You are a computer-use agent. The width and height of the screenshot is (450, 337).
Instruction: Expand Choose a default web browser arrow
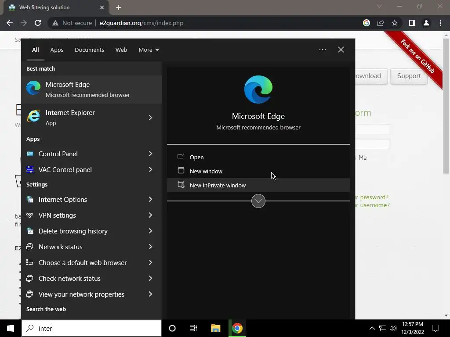click(x=150, y=262)
